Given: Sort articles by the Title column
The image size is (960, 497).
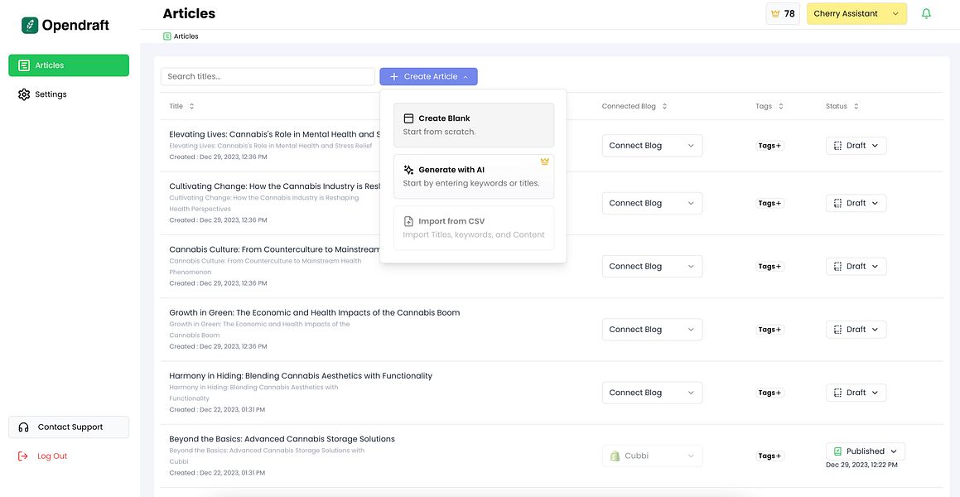Looking at the screenshot, I should tap(191, 107).
